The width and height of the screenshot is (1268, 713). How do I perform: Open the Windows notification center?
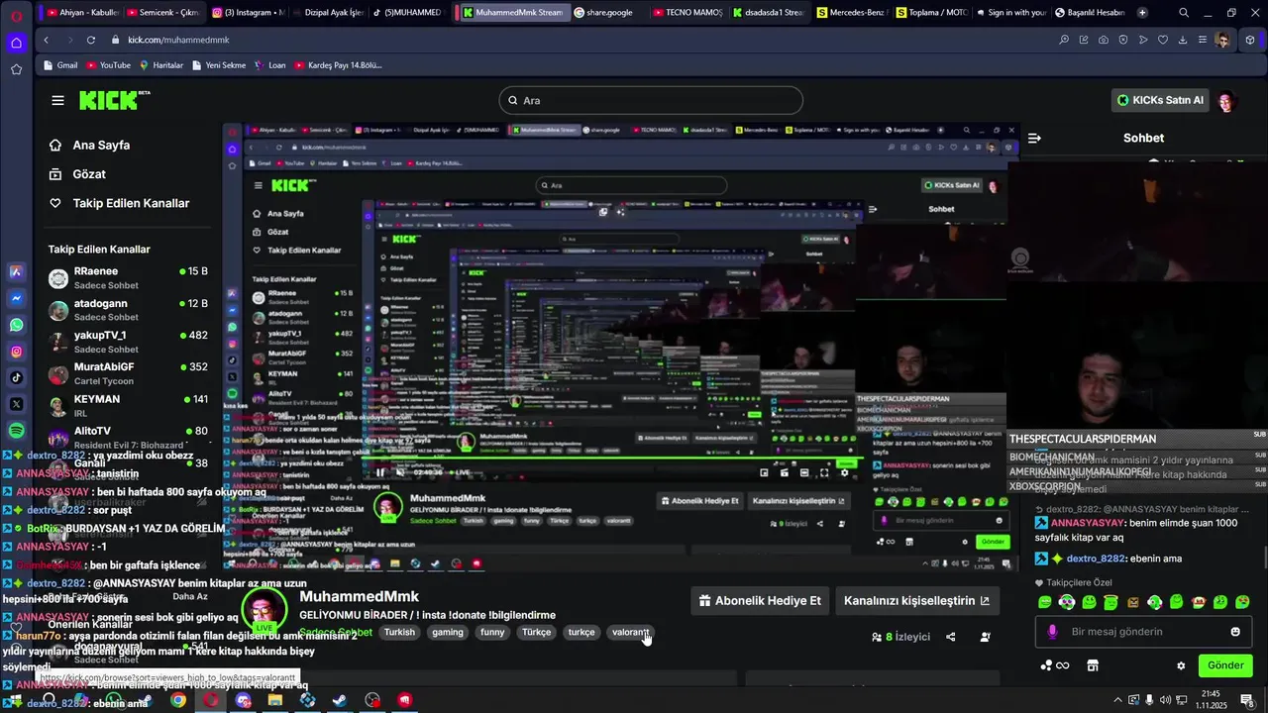click(x=1246, y=699)
